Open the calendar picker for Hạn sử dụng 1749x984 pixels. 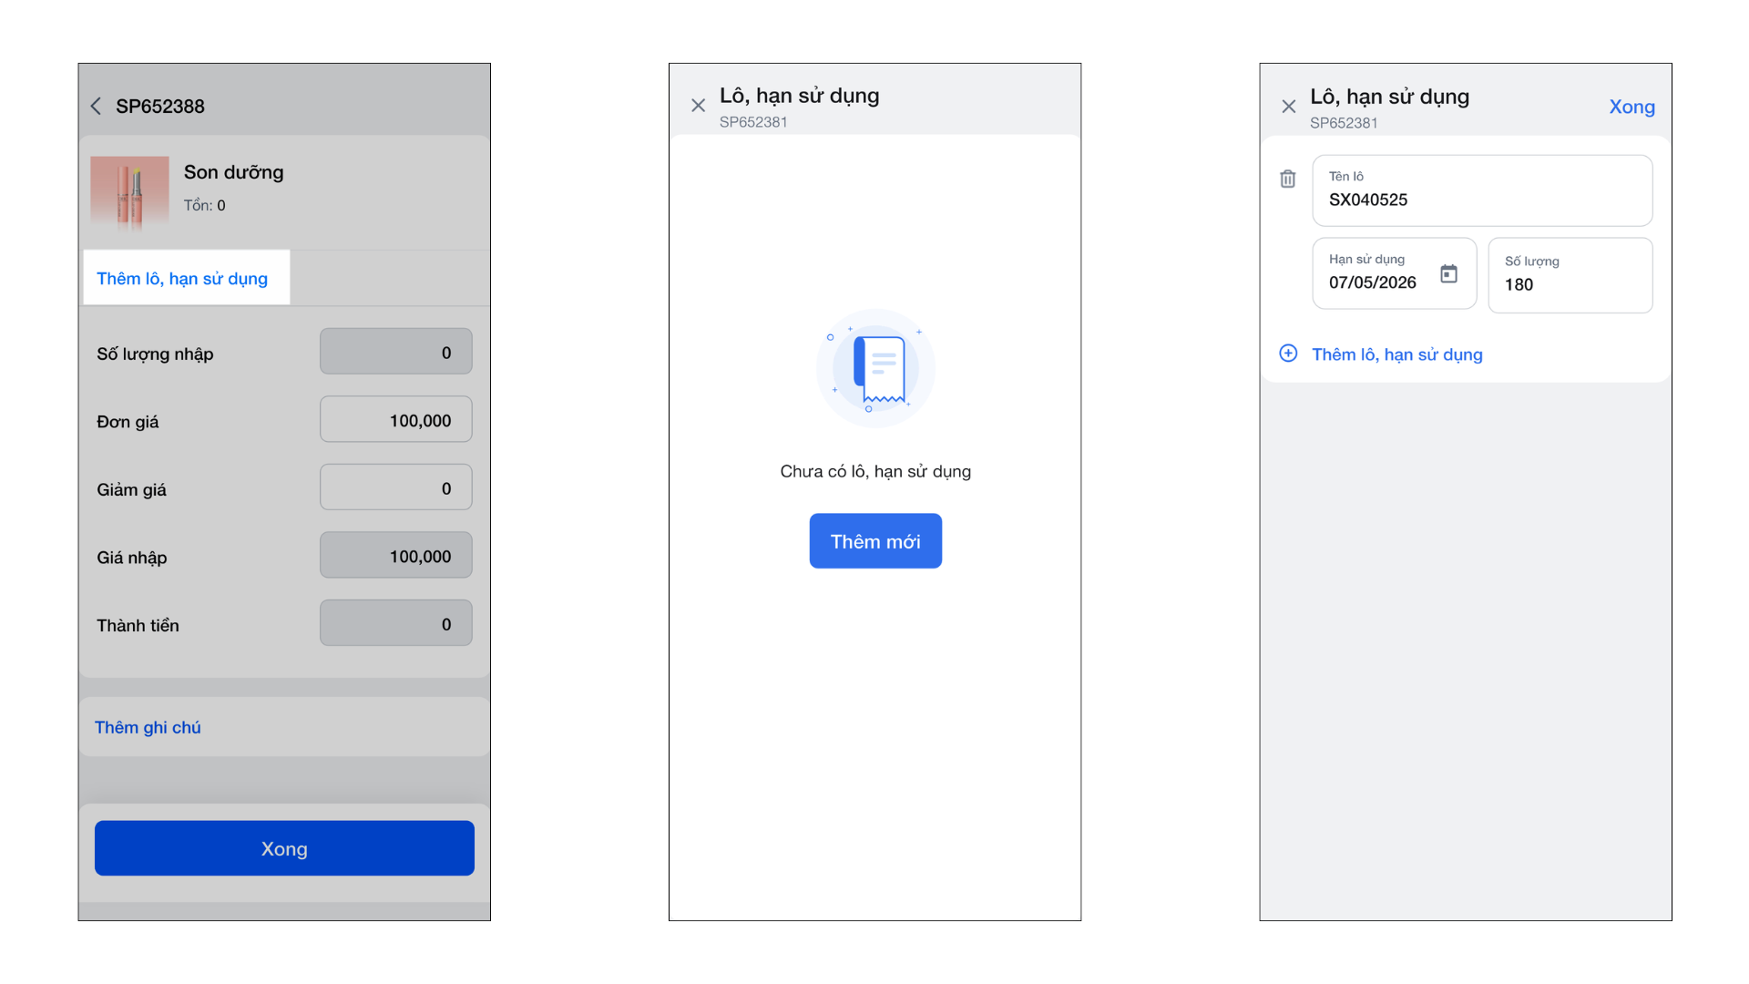coord(1448,273)
